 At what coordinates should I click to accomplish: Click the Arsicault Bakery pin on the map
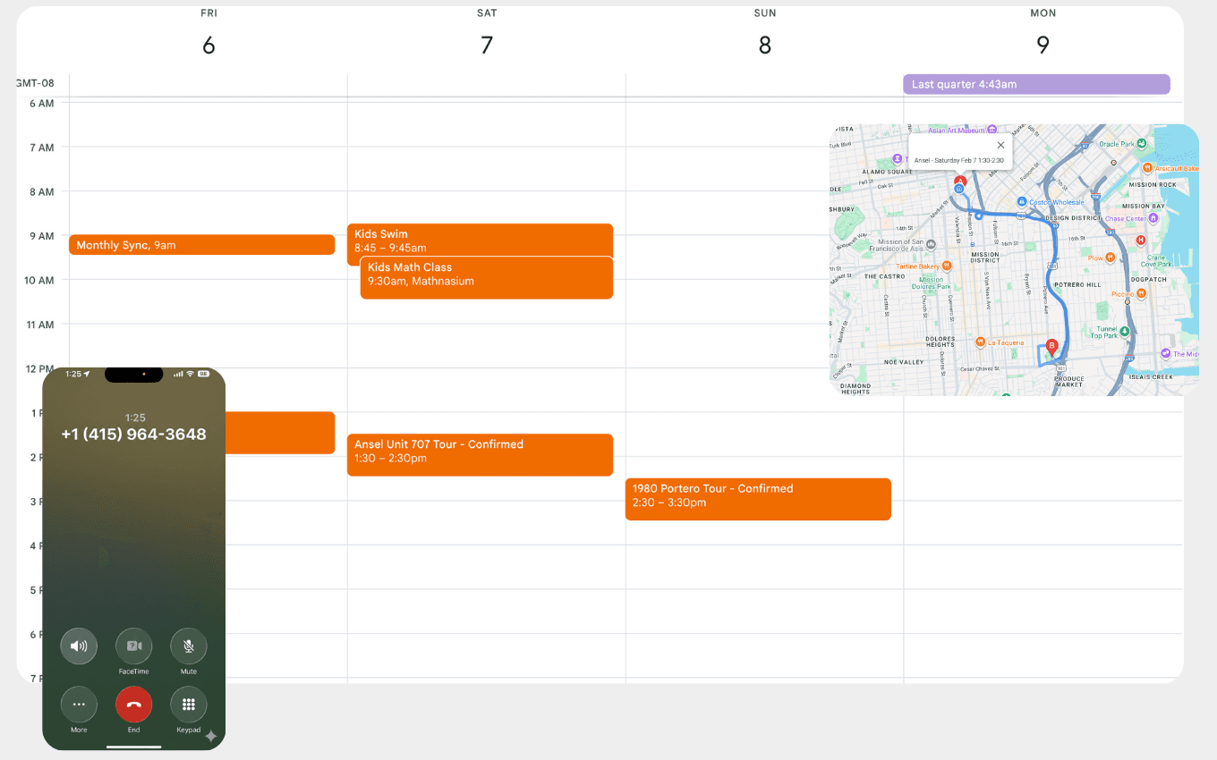point(1147,169)
